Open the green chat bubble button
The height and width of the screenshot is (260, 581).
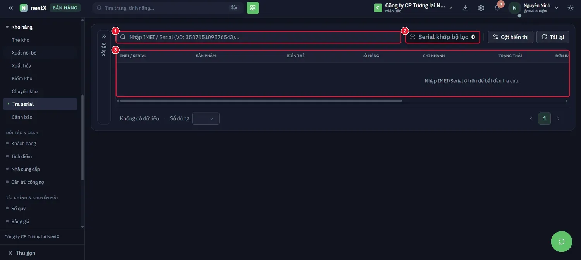pyautogui.click(x=561, y=241)
